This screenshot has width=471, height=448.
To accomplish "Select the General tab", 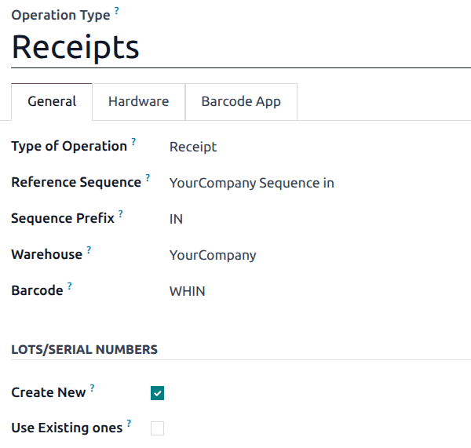I will 52,101.
